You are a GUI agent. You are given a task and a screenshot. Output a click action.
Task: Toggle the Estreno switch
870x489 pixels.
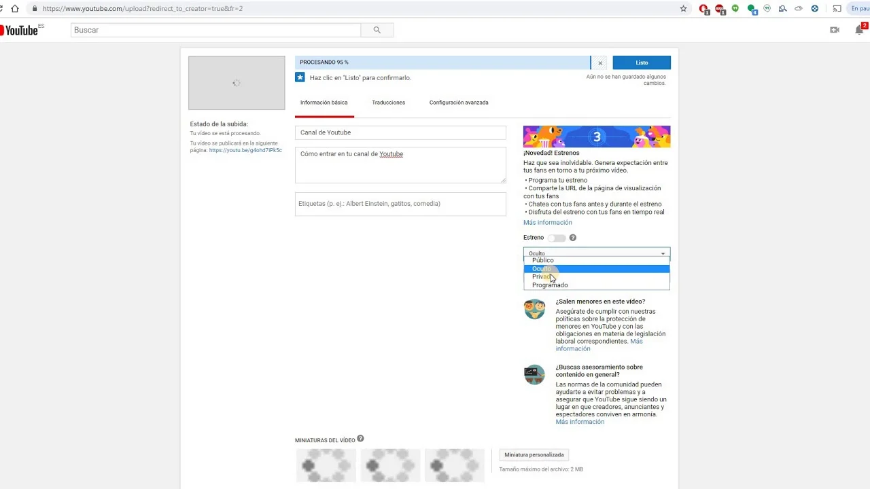pyautogui.click(x=557, y=238)
